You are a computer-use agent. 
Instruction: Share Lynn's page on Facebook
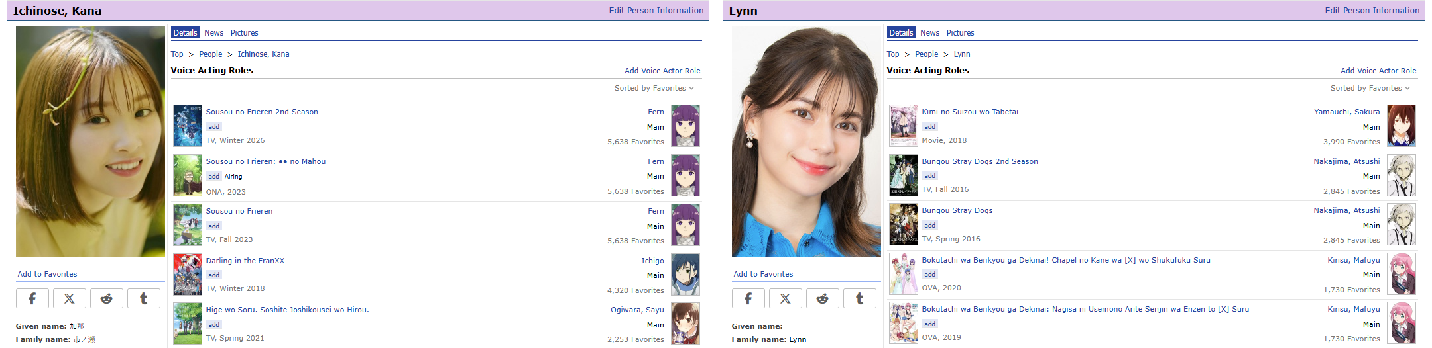click(748, 298)
